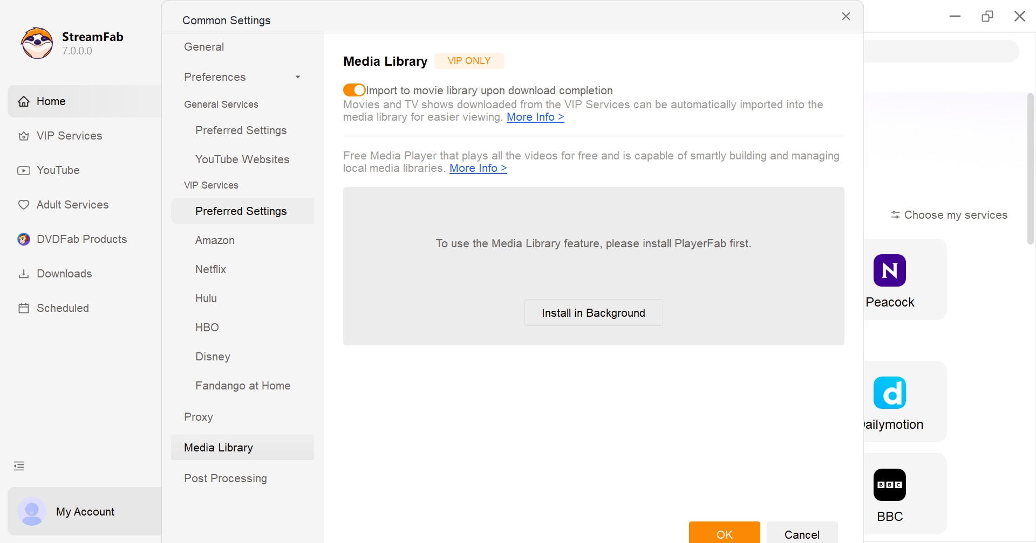Open the Peacock service tile icon
This screenshot has width=1036, height=543.
(889, 270)
